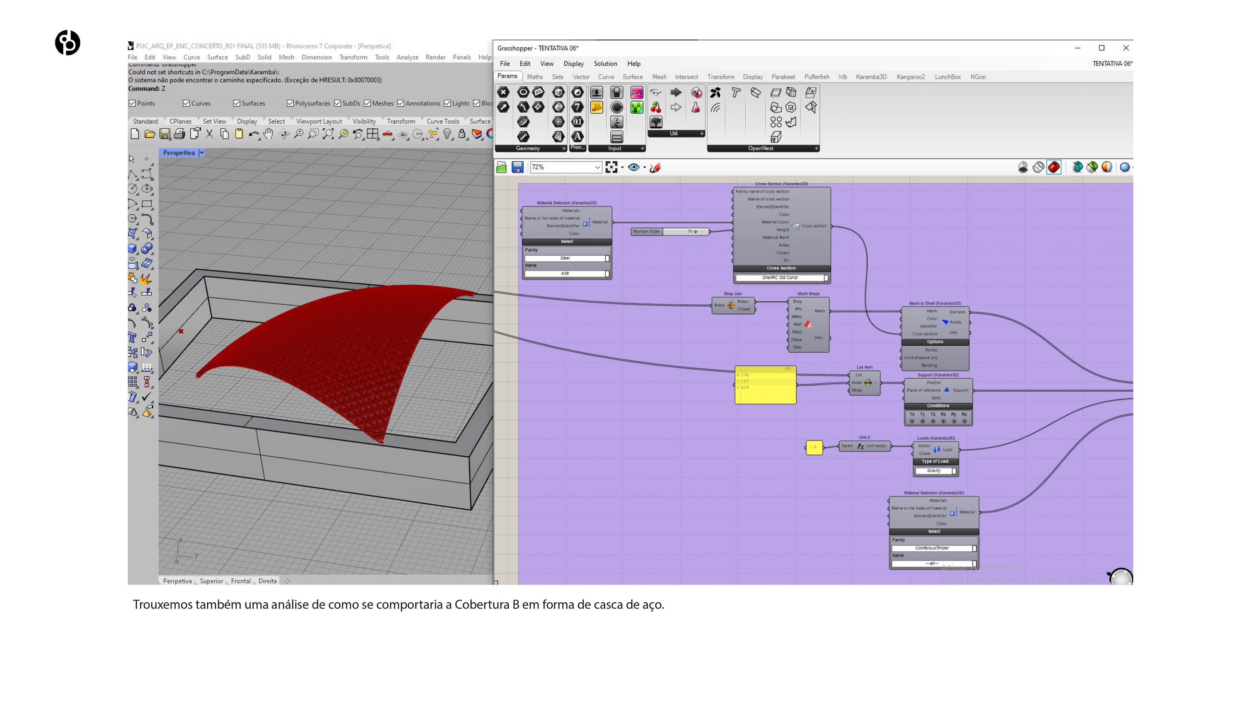
Task: Click the Grasshopper zoom extents icon
Action: tap(611, 167)
